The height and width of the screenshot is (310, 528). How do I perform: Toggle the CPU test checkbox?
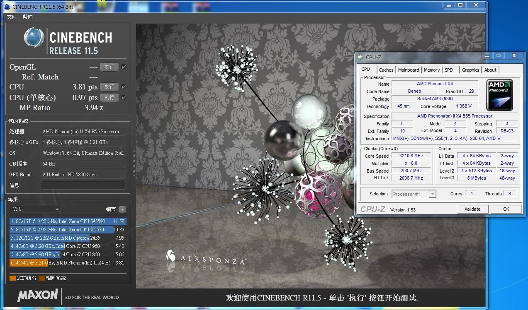point(124,87)
